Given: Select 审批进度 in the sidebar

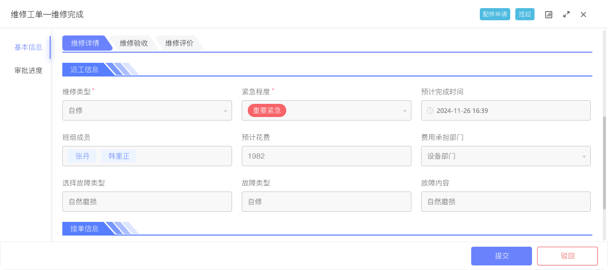Looking at the screenshot, I should point(28,70).
